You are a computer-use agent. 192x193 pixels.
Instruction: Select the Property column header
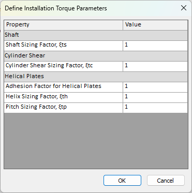(64, 25)
